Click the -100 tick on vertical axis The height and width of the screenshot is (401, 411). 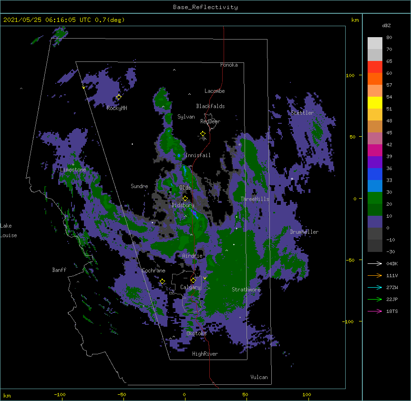pos(348,321)
